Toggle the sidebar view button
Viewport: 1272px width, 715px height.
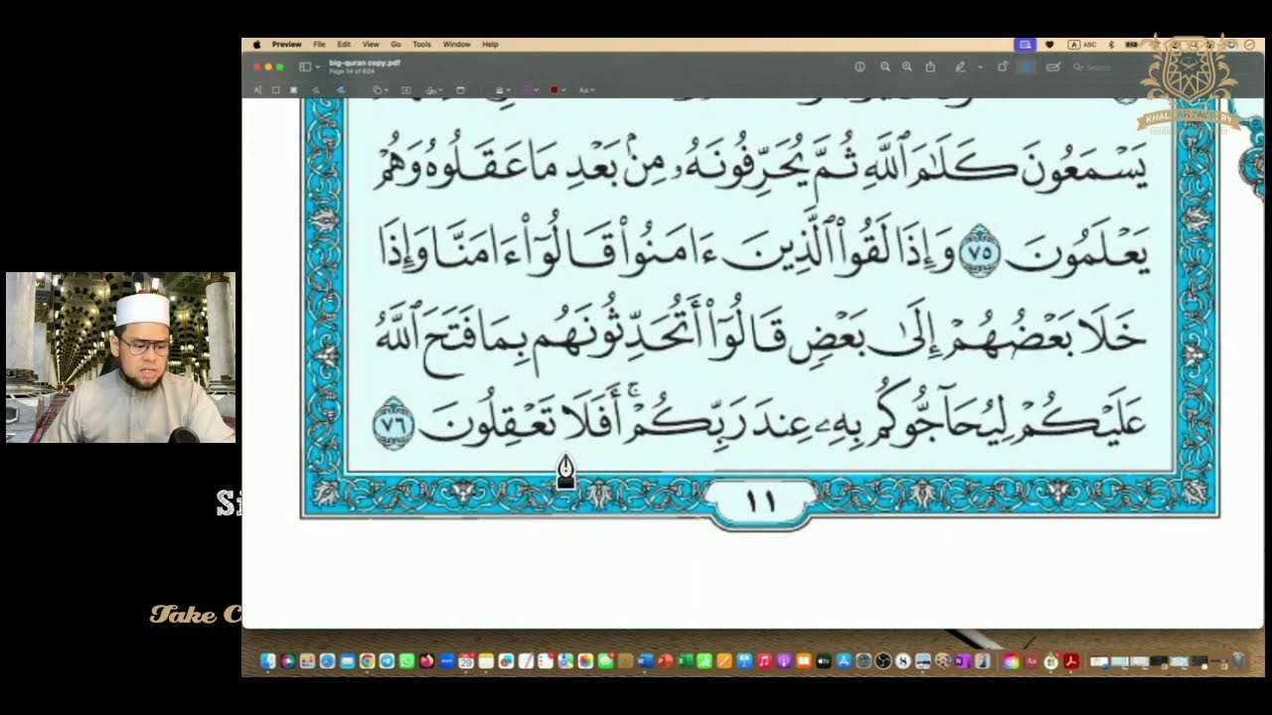pos(305,67)
